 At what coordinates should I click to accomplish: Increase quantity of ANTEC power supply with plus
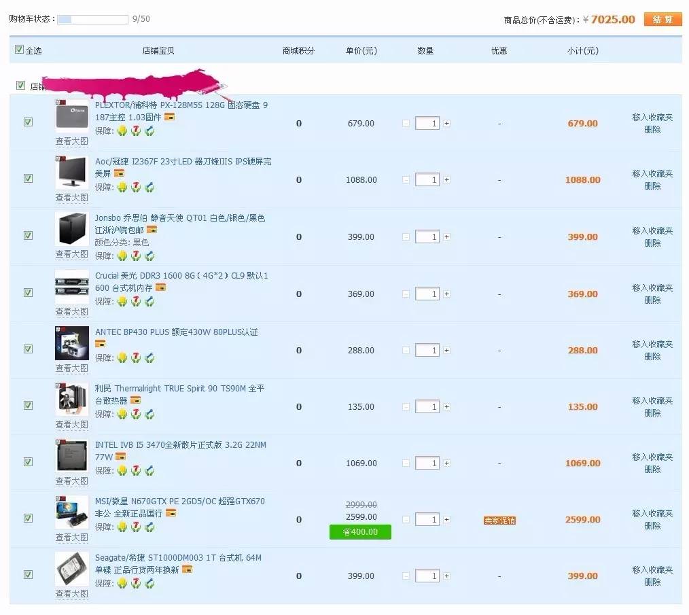coord(446,351)
